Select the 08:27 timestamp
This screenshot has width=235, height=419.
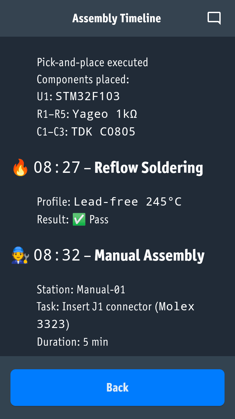pyautogui.click(x=57, y=168)
